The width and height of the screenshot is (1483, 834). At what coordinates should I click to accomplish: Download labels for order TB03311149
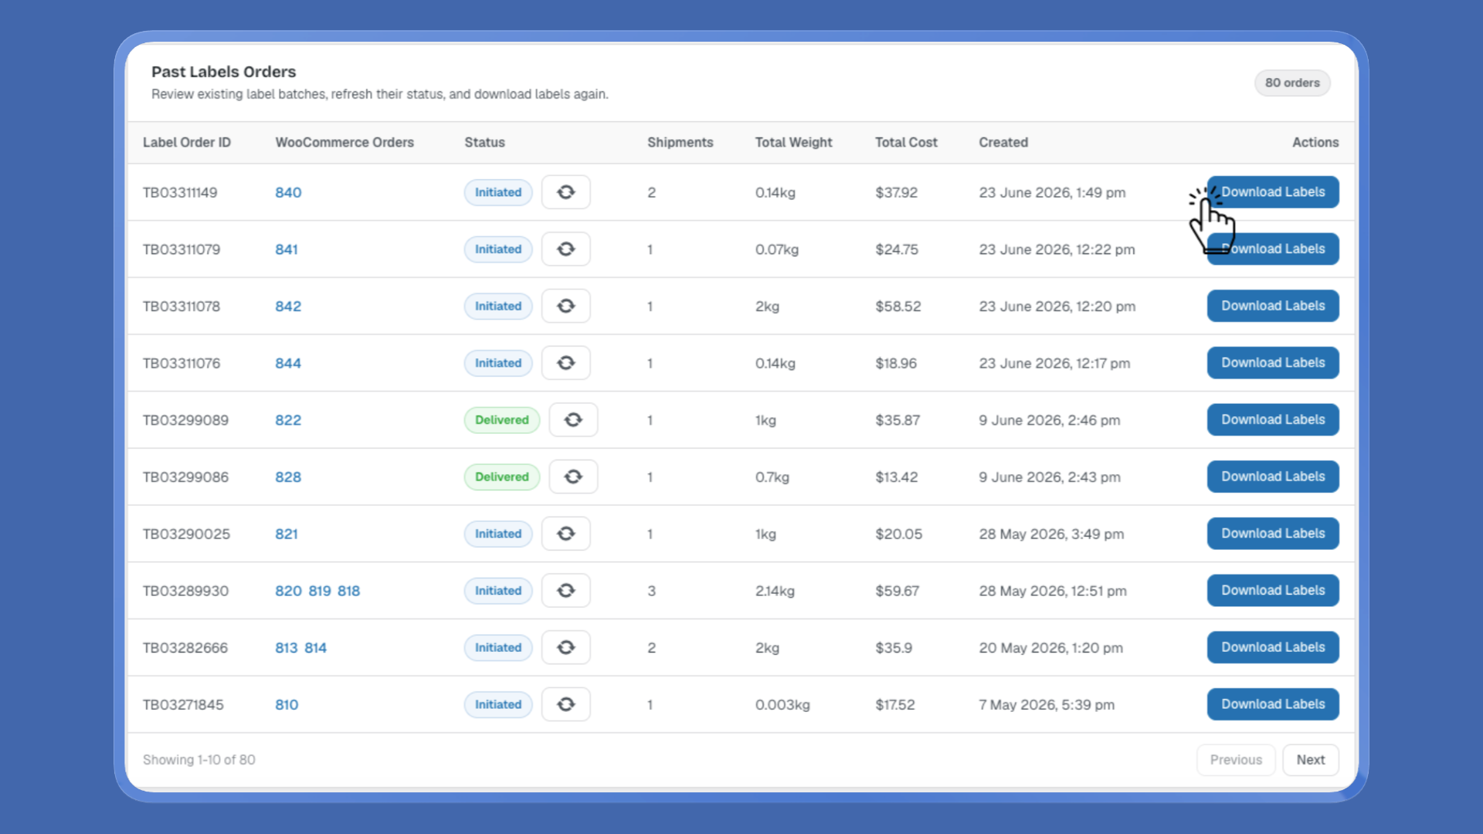coord(1273,192)
